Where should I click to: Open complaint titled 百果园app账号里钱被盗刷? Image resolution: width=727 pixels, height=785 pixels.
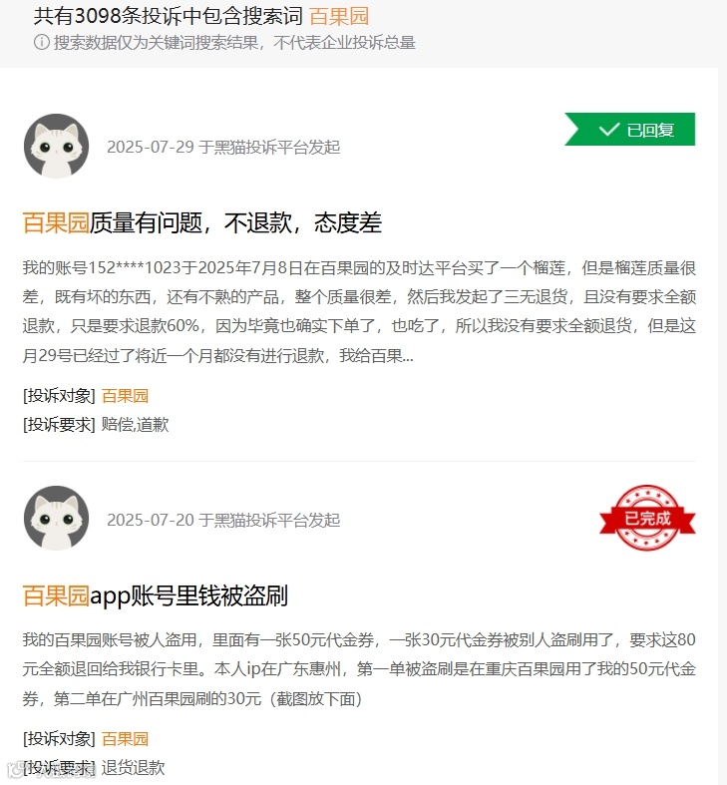[x=156, y=595]
